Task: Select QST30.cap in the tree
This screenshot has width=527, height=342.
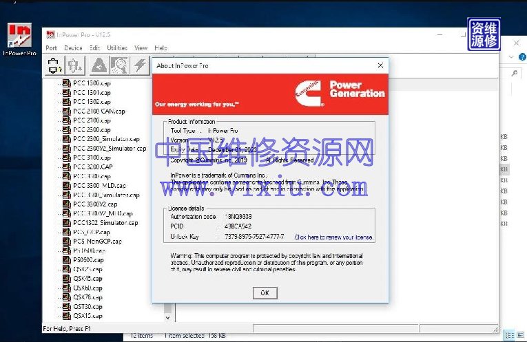Action: pyautogui.click(x=87, y=306)
